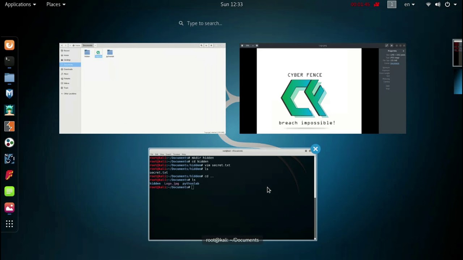Image resolution: width=463 pixels, height=260 pixels.
Task: Start Armitage from the dock
Action: pyautogui.click(x=9, y=110)
